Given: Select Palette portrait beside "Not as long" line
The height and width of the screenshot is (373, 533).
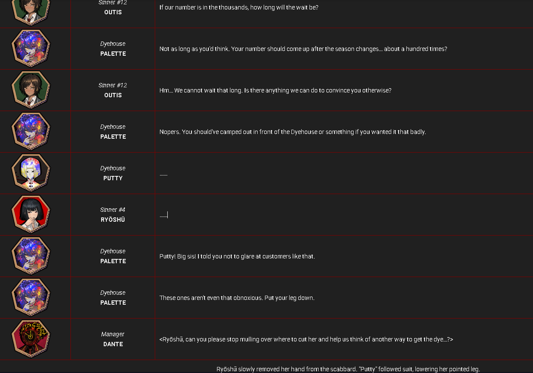Looking at the screenshot, I should (31, 49).
